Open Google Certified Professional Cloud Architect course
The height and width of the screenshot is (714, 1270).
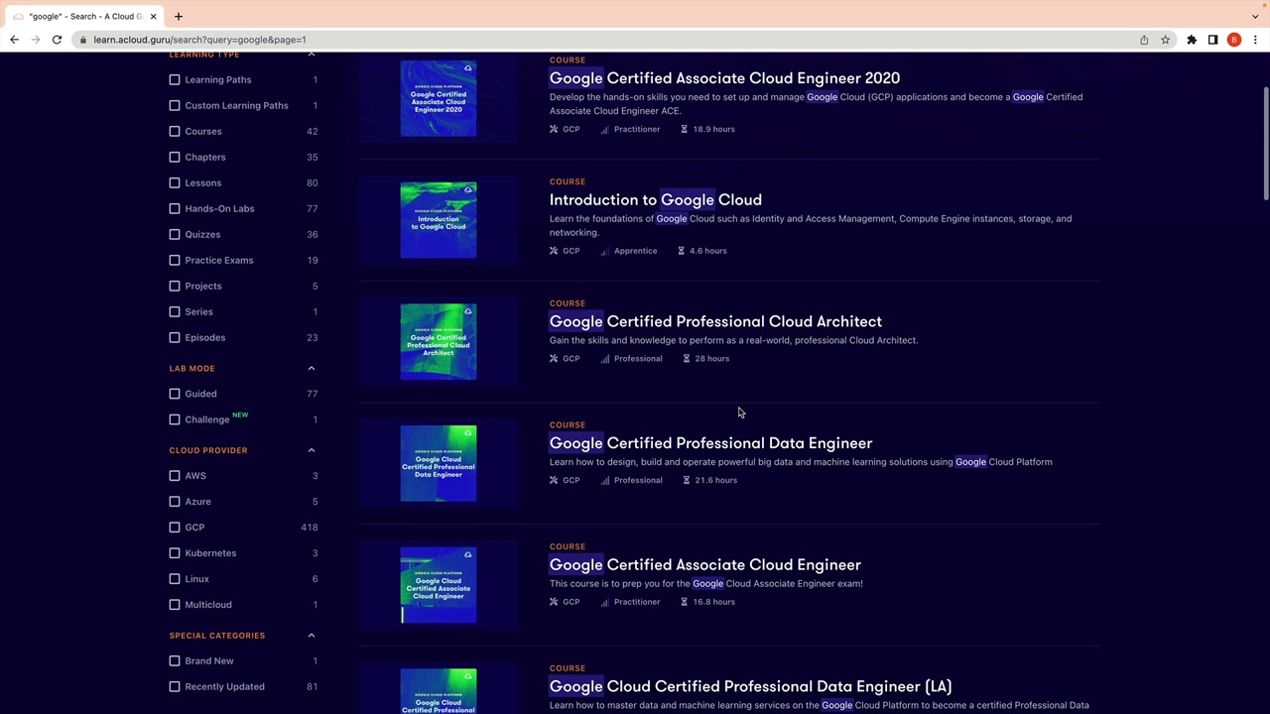pyautogui.click(x=715, y=321)
